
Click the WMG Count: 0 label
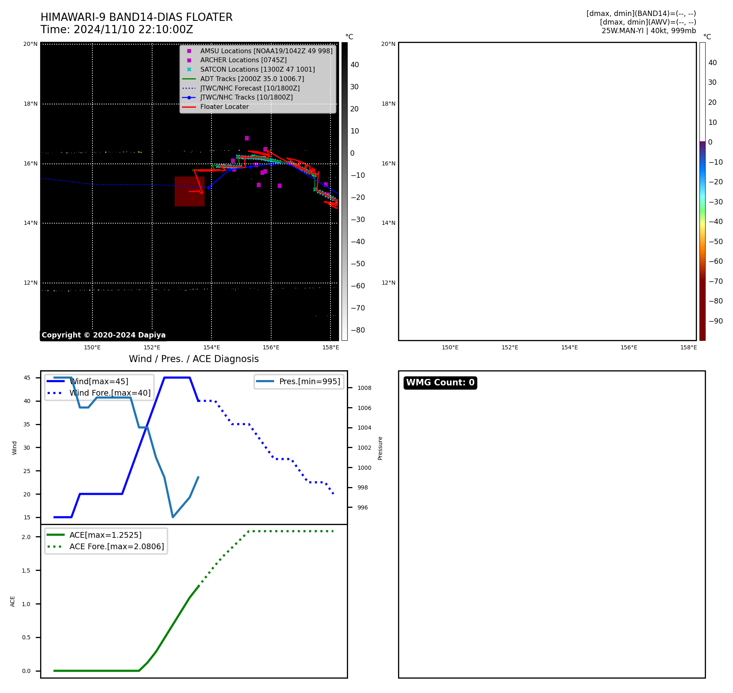(440, 383)
